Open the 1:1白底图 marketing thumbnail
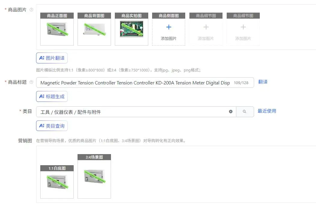The width and height of the screenshot is (316, 204). tap(57, 182)
